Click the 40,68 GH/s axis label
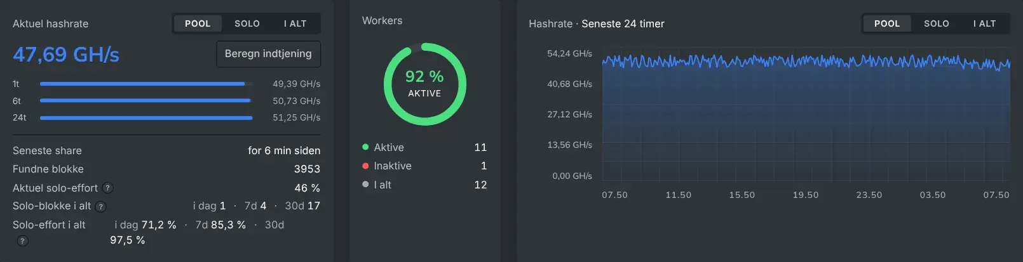The width and height of the screenshot is (1023, 262). point(569,84)
